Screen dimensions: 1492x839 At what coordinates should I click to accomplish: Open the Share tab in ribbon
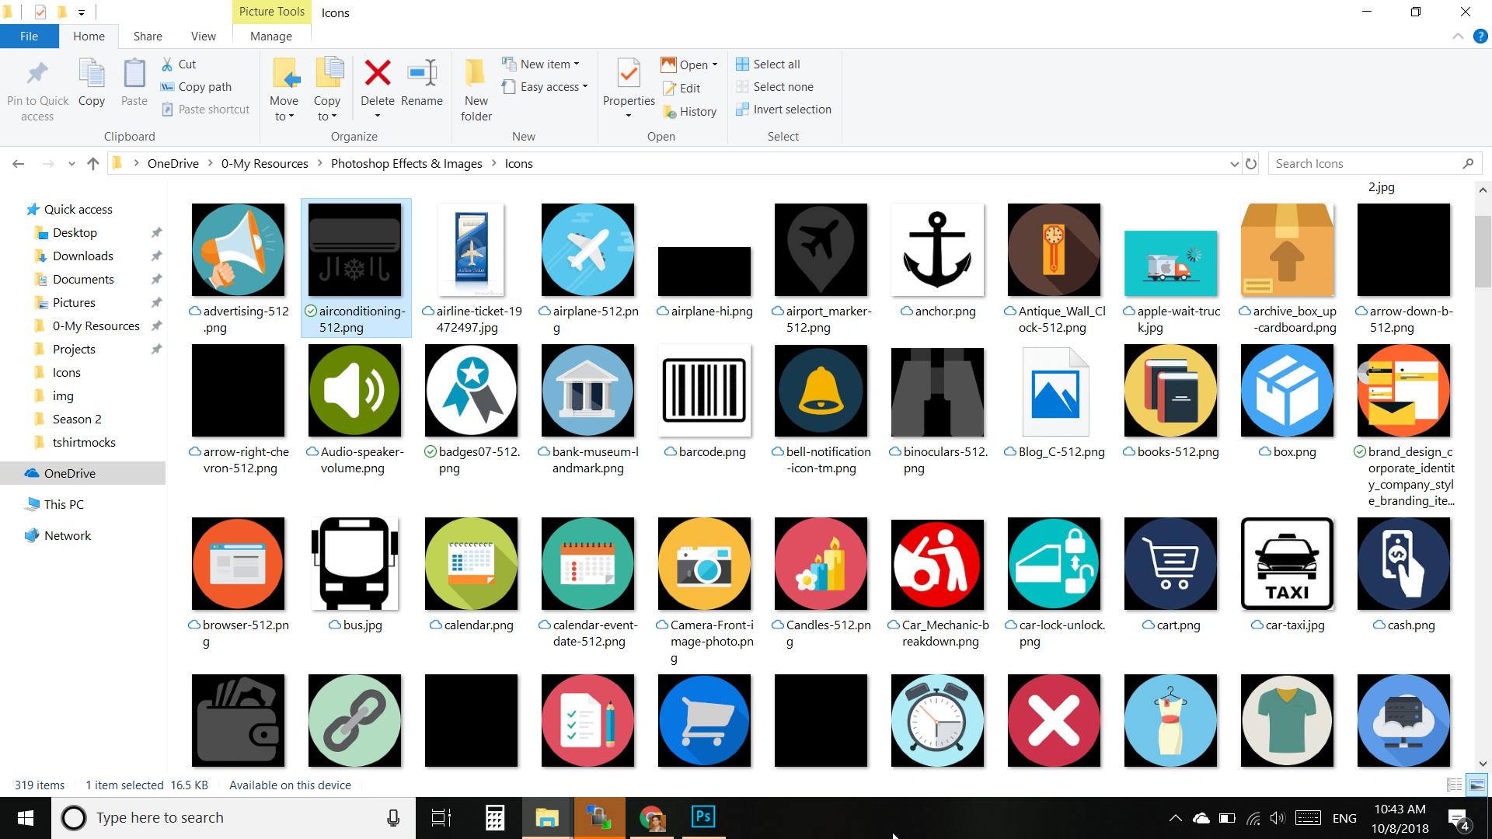coord(147,36)
